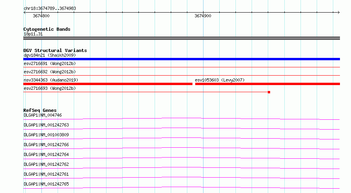The image size is (351, 193).
Task: Click DLGAP1|NM_004746 transcript label
Action: [43, 115]
